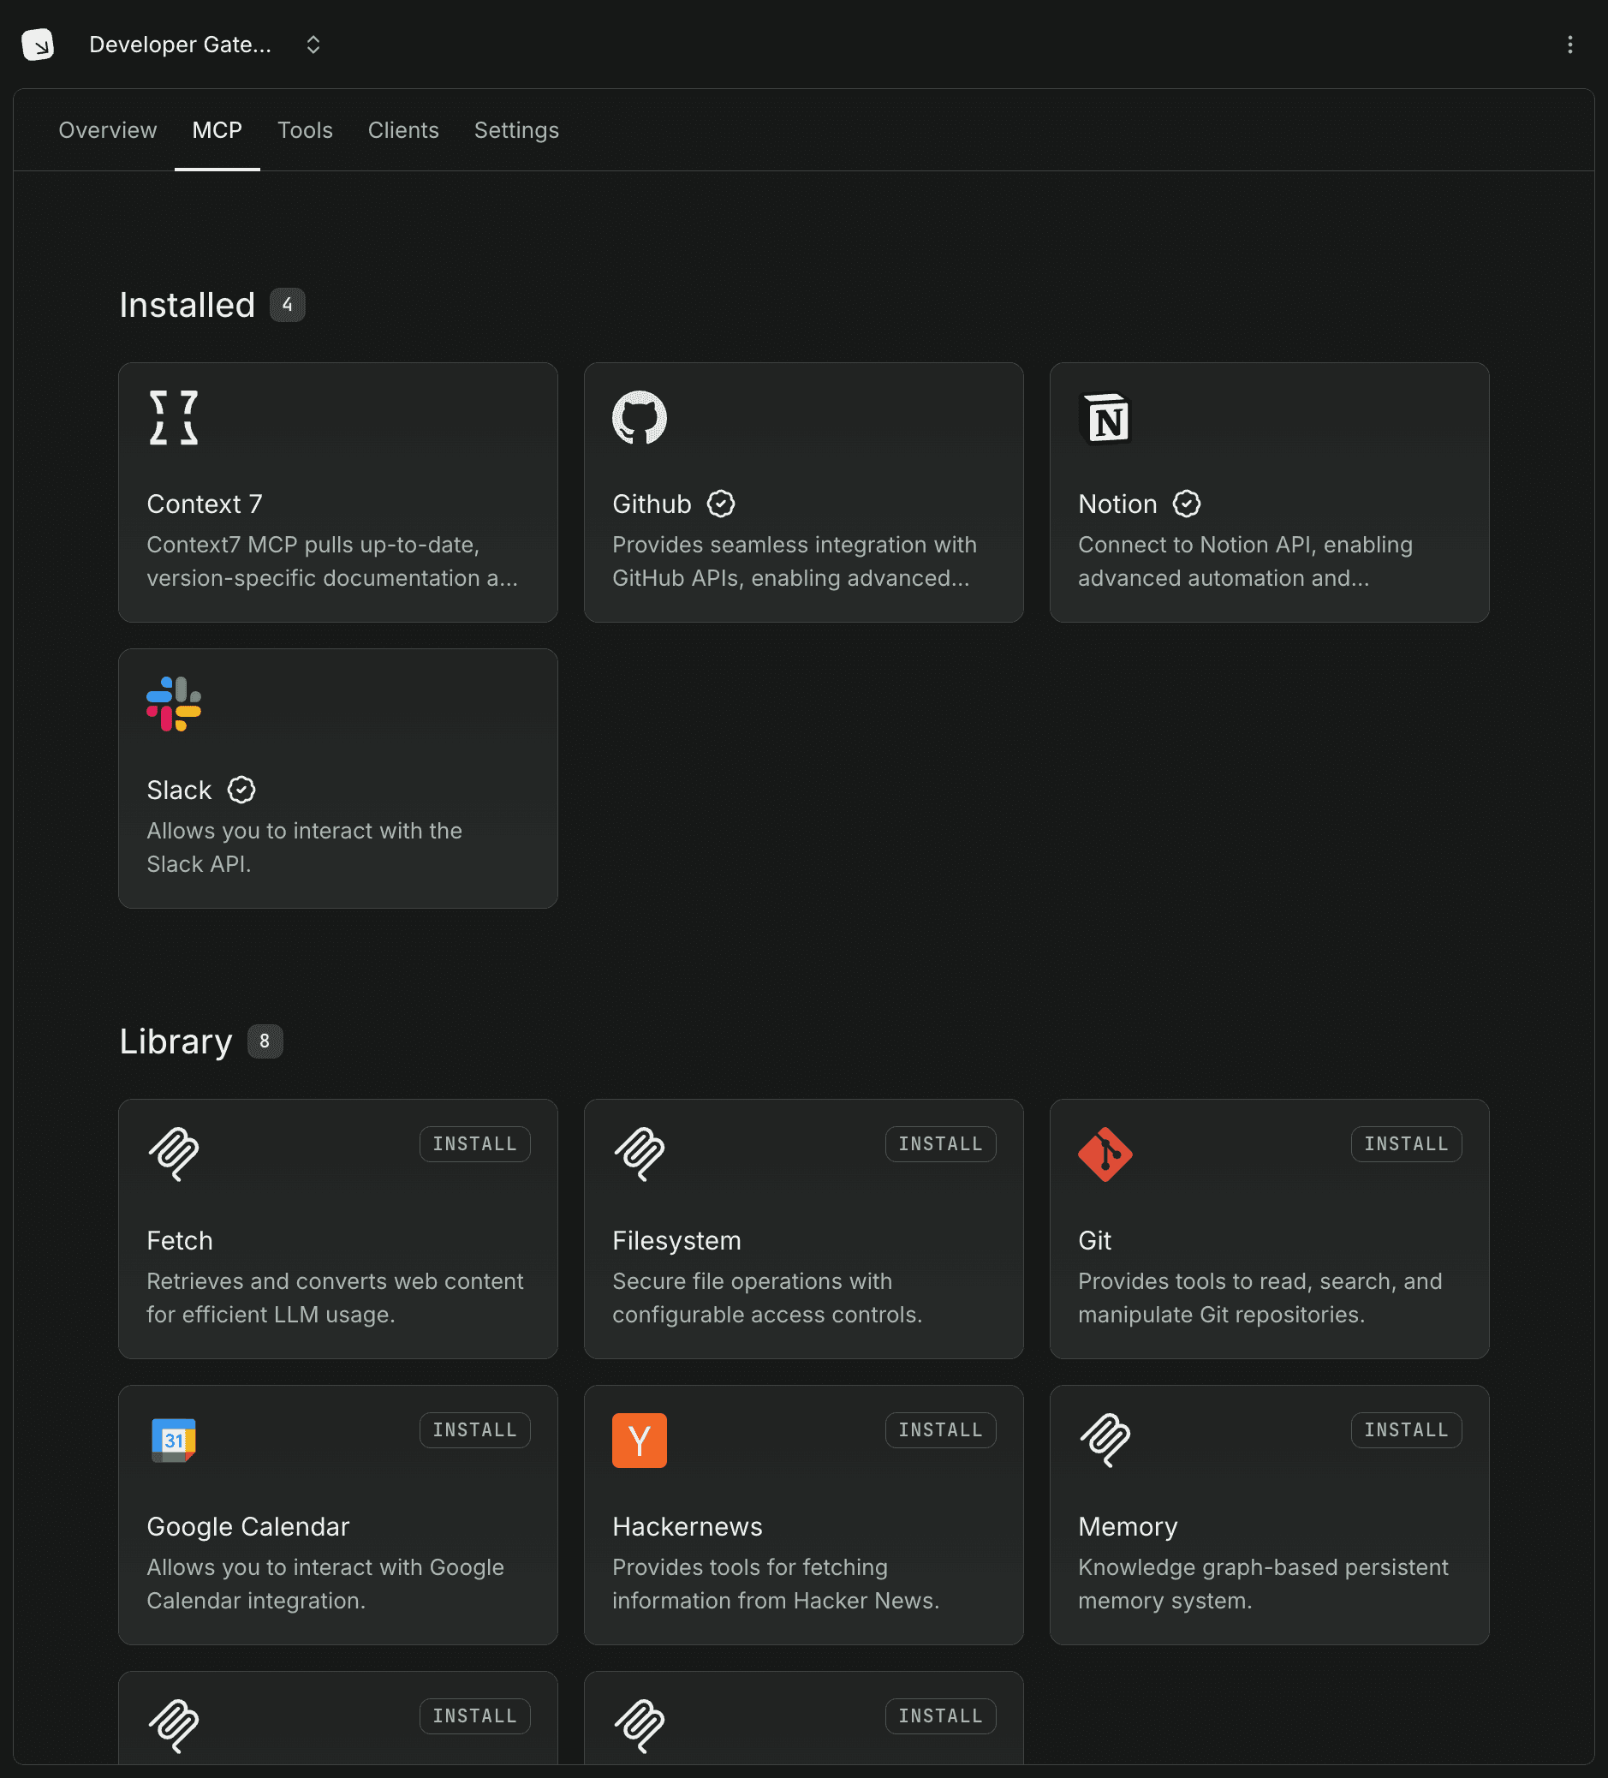This screenshot has width=1608, height=1778.
Task: Install the Hackernews server
Action: (x=940, y=1429)
